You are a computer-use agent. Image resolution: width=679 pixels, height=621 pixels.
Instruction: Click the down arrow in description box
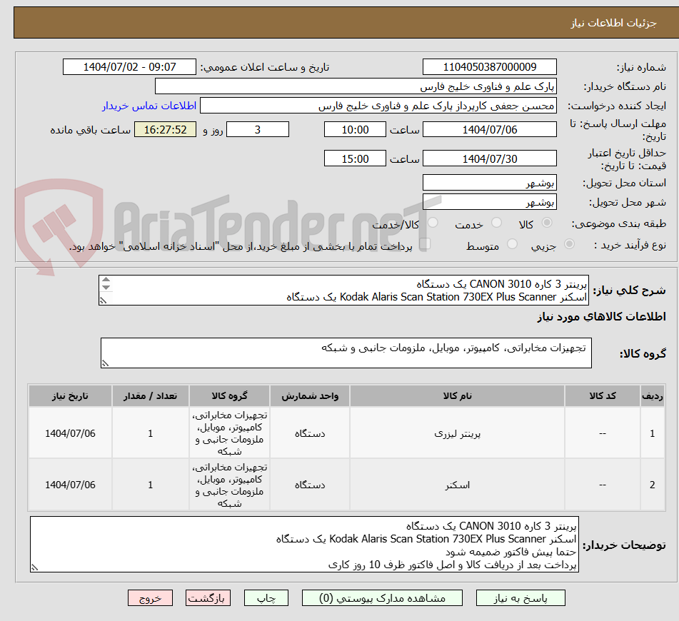106,288
